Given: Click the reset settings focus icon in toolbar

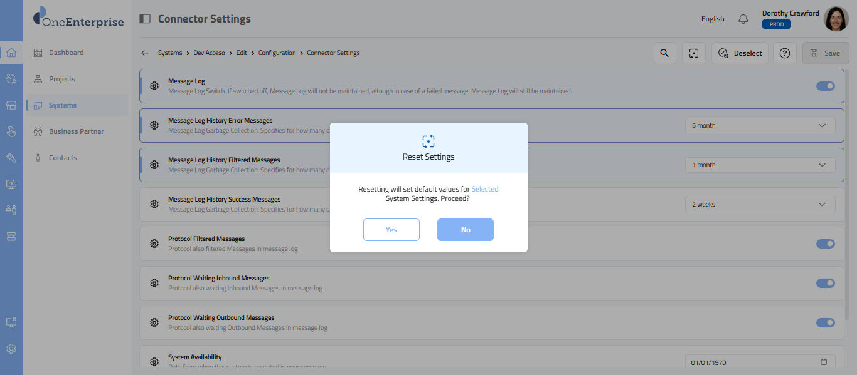Looking at the screenshot, I should (694, 53).
